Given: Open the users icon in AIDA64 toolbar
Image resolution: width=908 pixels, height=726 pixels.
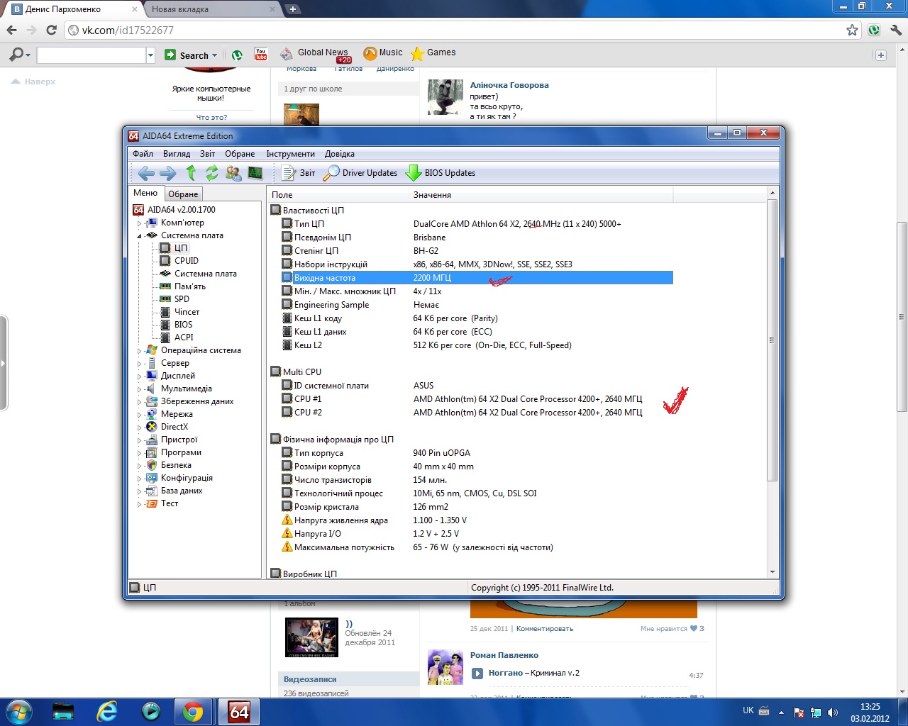Looking at the screenshot, I should (233, 172).
